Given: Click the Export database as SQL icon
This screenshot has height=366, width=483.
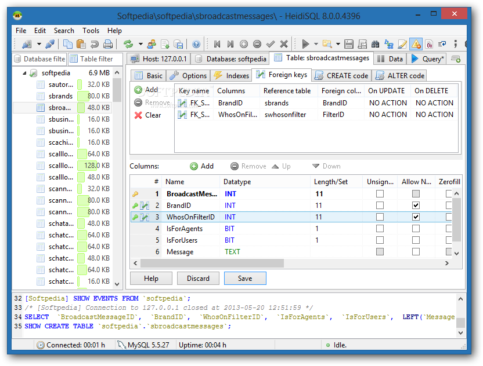Looking at the screenshot, I should 178,44.
